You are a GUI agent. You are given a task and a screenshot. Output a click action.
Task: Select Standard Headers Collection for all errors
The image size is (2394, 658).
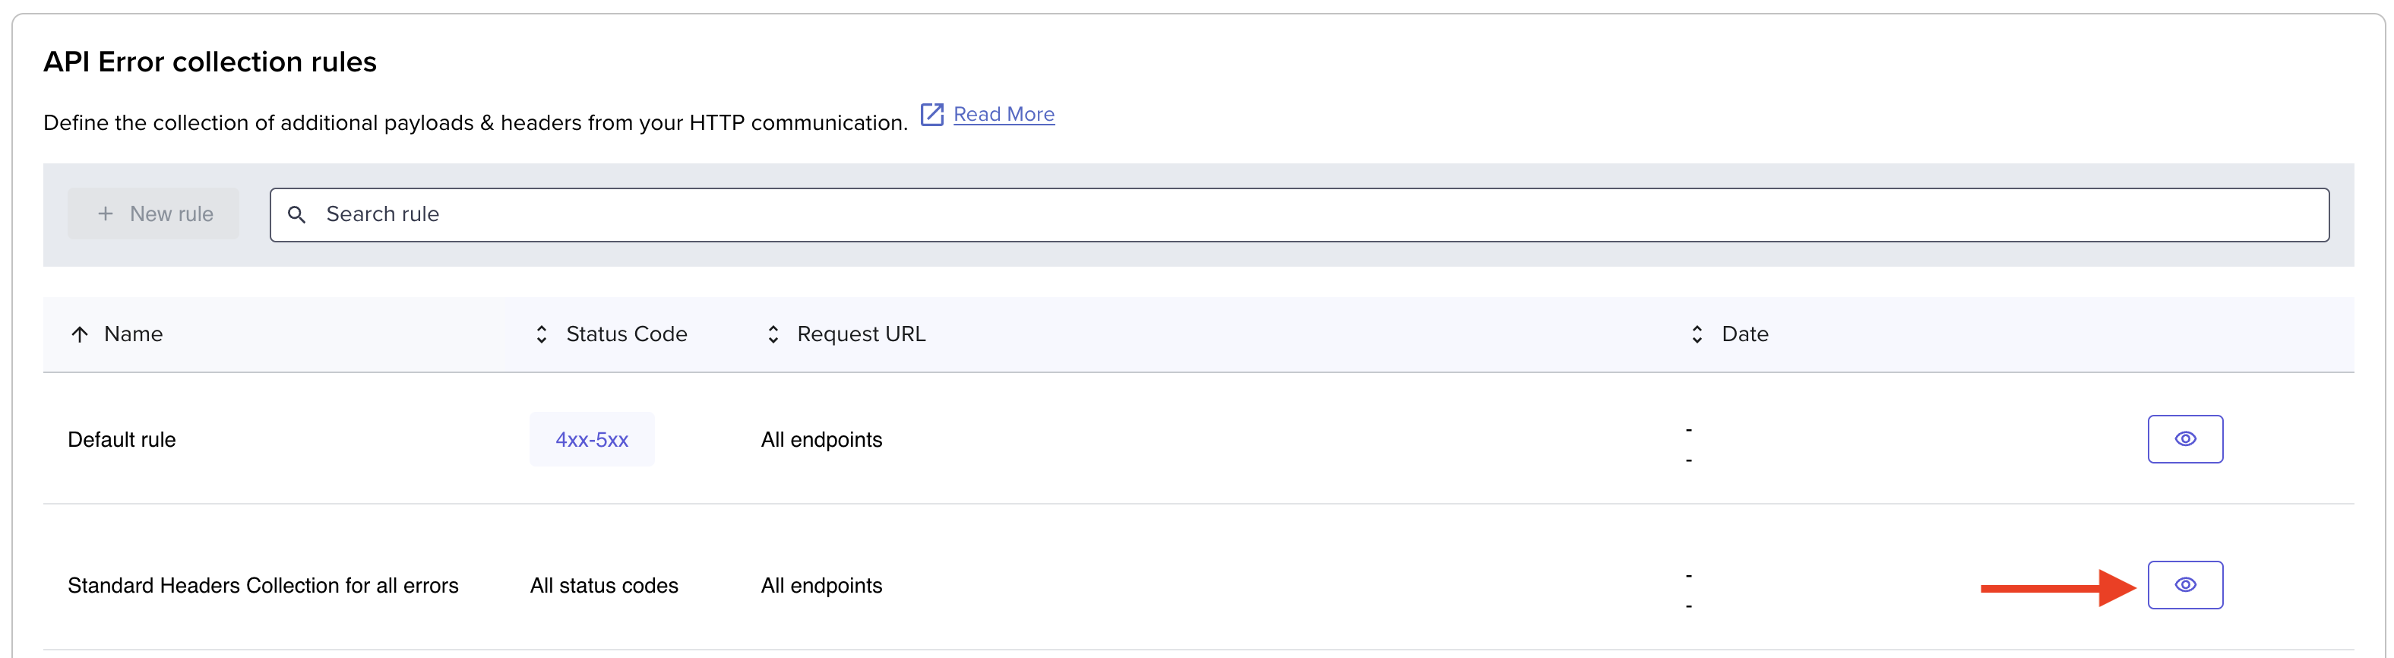(263, 586)
